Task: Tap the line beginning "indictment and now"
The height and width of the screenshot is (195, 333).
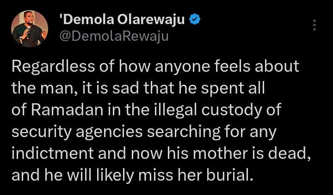Action: pyautogui.click(x=160, y=155)
